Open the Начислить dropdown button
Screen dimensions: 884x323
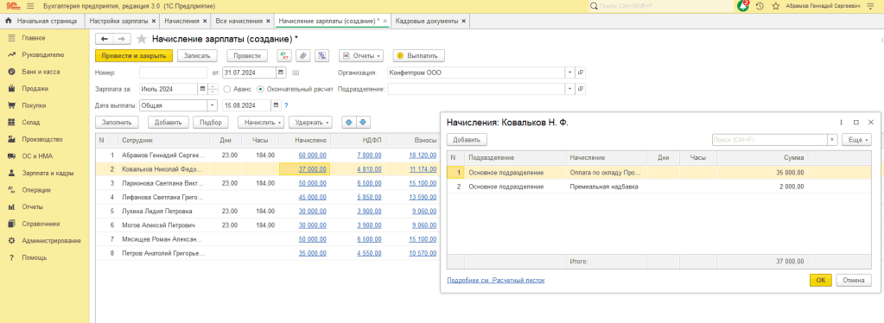pyautogui.click(x=261, y=122)
